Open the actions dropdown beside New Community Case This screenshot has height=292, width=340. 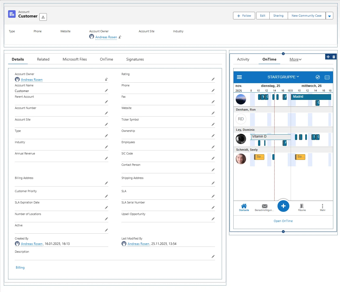329,16
